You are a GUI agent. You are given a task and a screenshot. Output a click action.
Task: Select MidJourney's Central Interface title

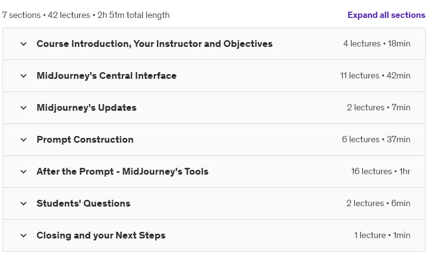(x=106, y=75)
